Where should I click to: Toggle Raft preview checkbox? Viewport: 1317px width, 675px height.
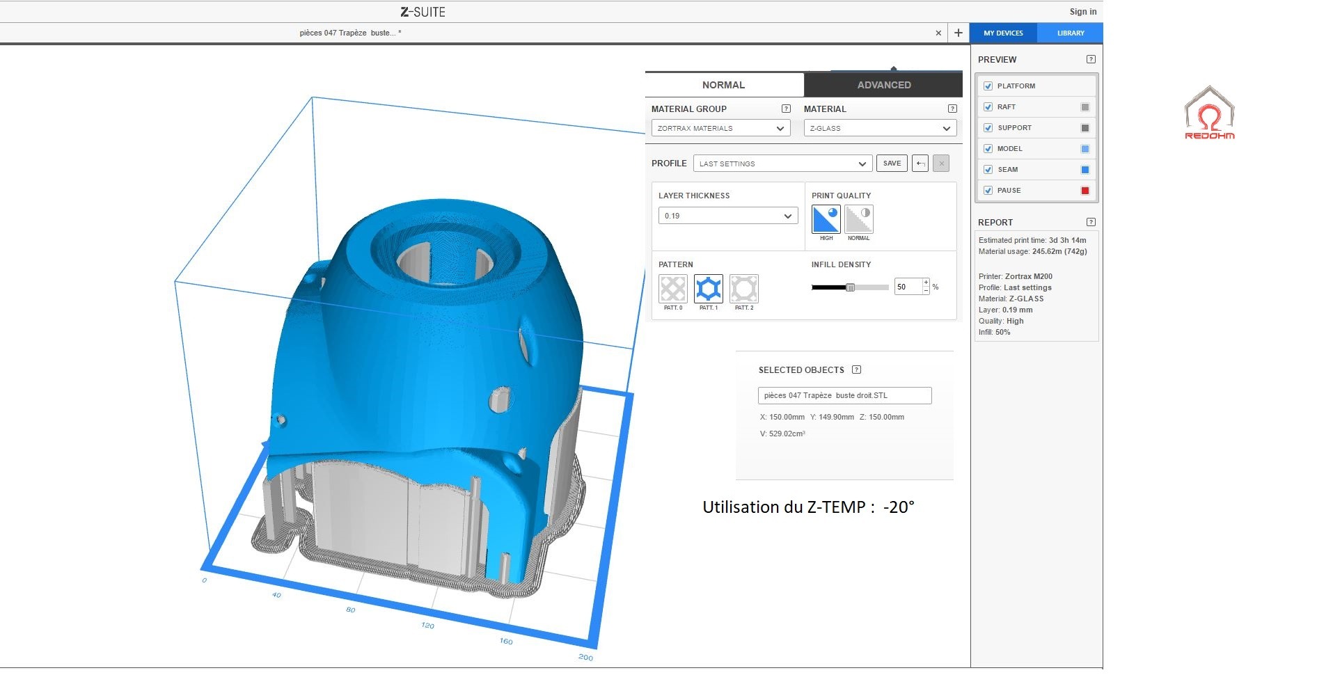click(988, 107)
